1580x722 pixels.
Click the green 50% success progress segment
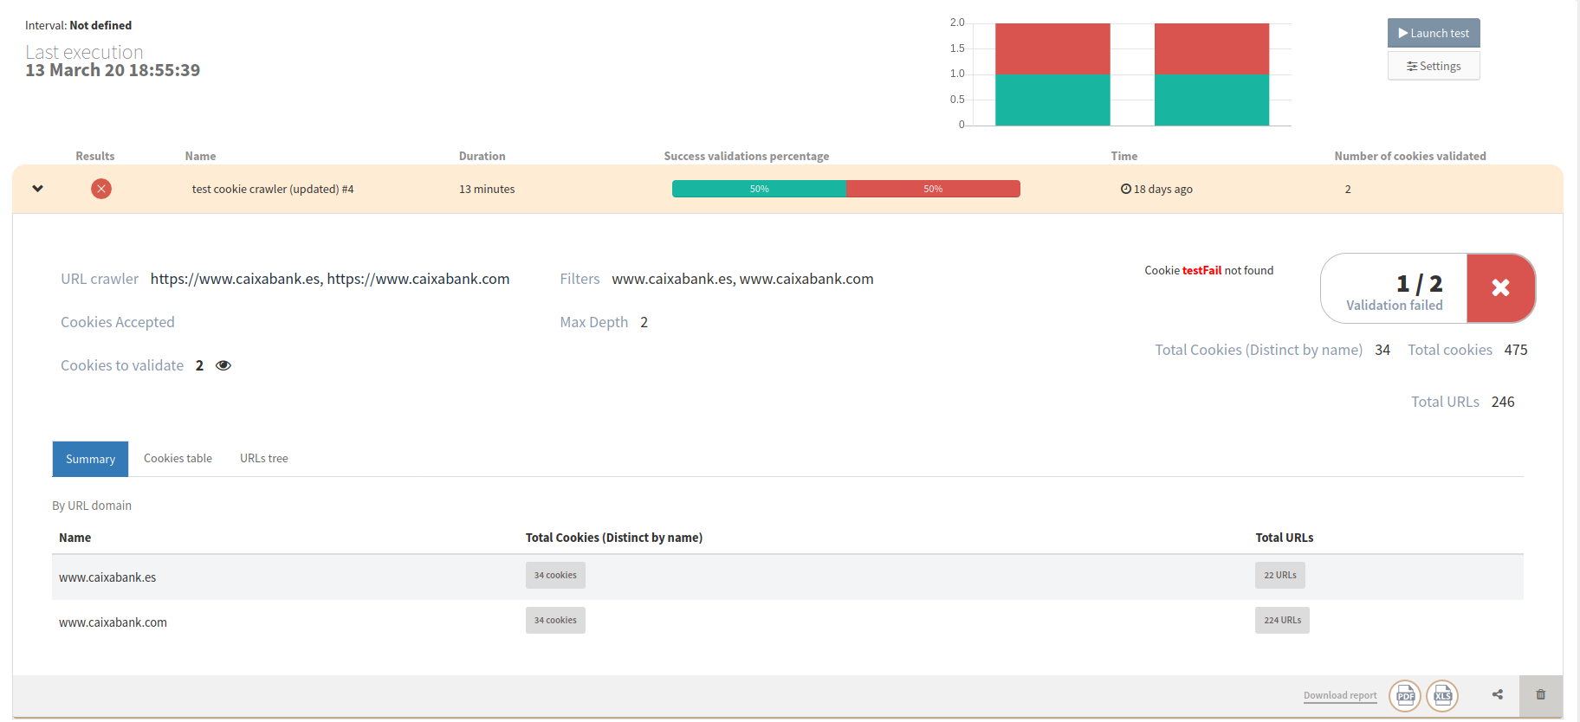point(760,189)
